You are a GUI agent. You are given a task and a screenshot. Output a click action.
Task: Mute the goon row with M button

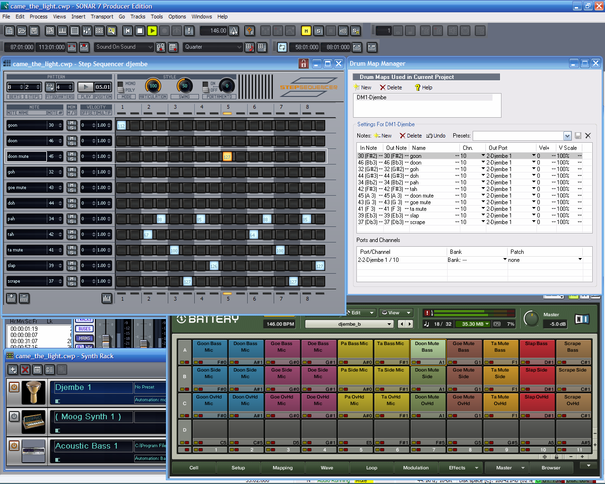point(72,123)
